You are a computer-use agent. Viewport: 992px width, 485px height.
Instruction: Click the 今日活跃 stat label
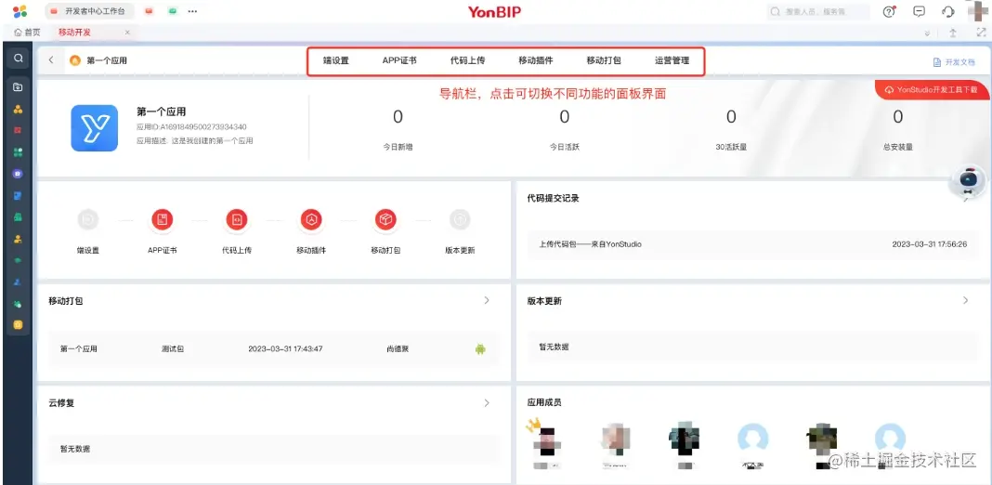tap(565, 147)
